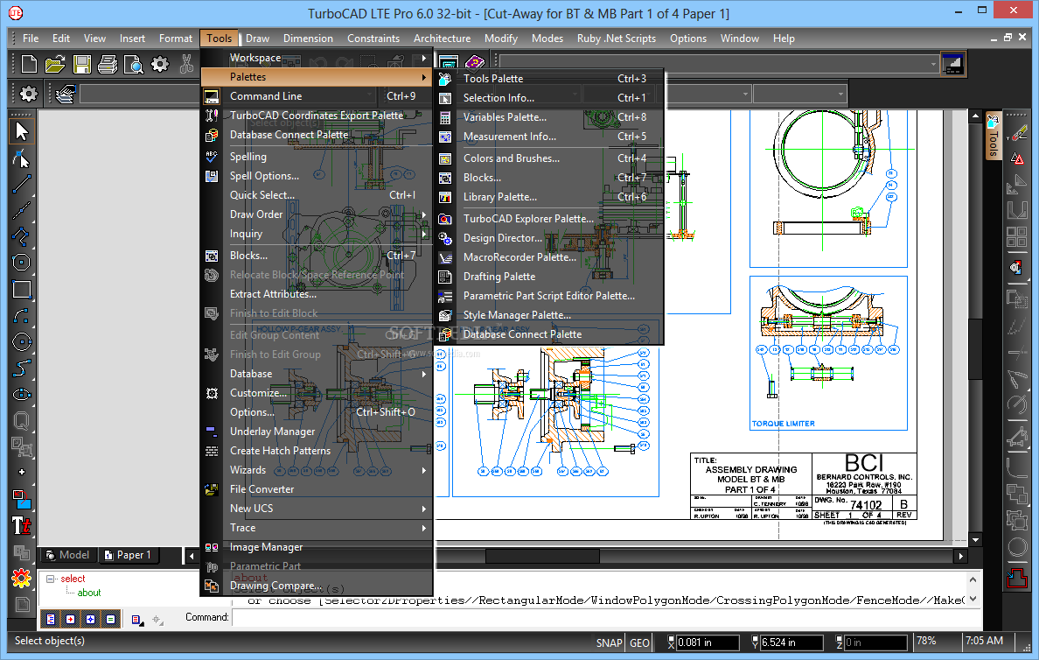
Task: Click the 78% zoom value
Action: pos(926,641)
